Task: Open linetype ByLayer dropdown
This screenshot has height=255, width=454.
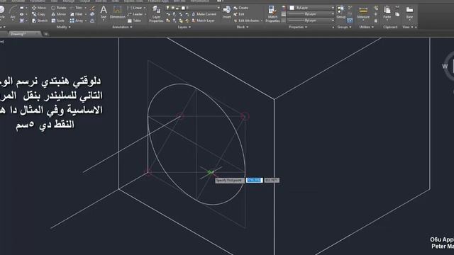Action: [333, 21]
